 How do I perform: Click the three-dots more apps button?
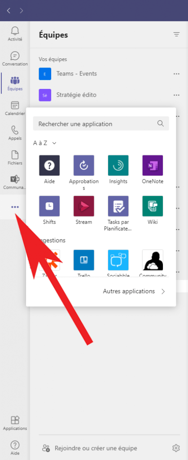coord(15,207)
